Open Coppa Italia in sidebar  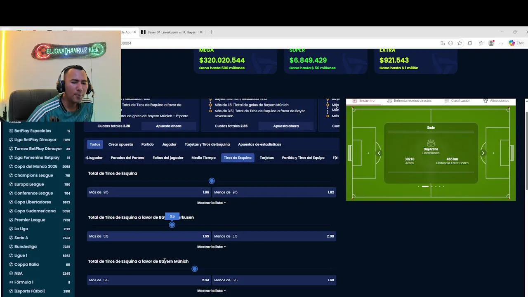coord(40,264)
